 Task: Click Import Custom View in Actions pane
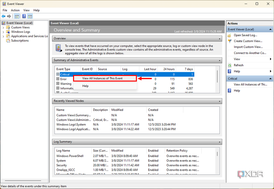[248, 47]
